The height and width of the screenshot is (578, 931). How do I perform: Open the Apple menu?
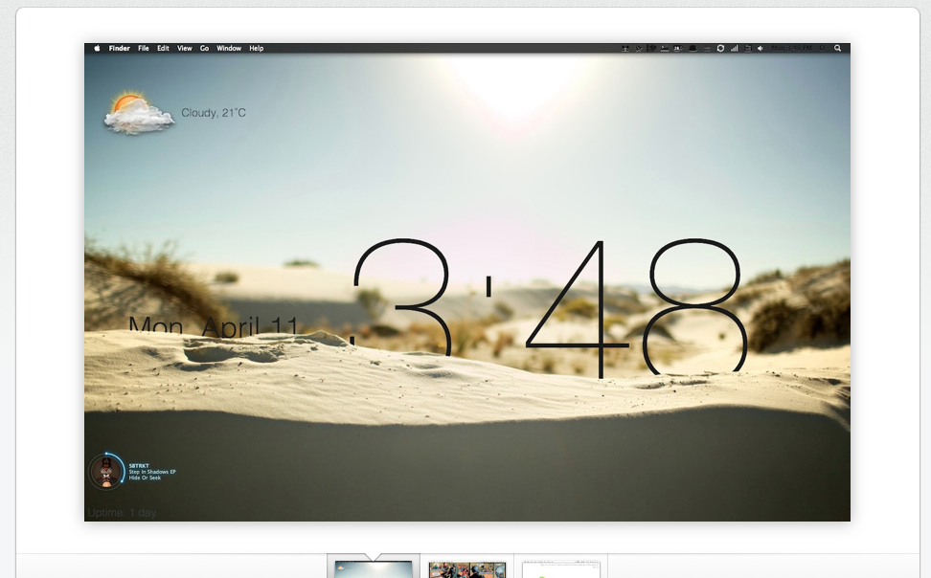97,49
